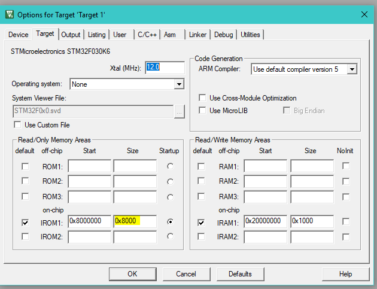Enable Use Cross-Module Optimization
This screenshot has width=377, height=289.
point(202,98)
